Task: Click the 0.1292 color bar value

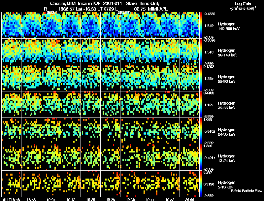Action: [209, 67]
